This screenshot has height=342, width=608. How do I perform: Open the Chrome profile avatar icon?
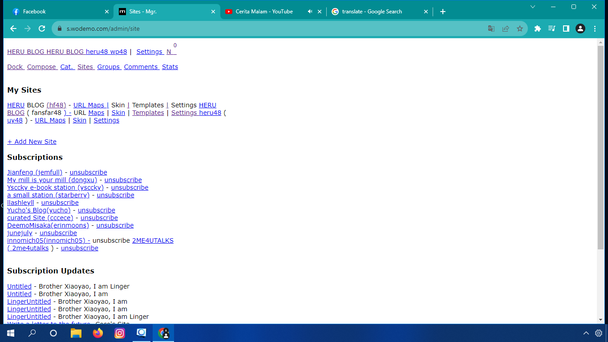(x=580, y=28)
